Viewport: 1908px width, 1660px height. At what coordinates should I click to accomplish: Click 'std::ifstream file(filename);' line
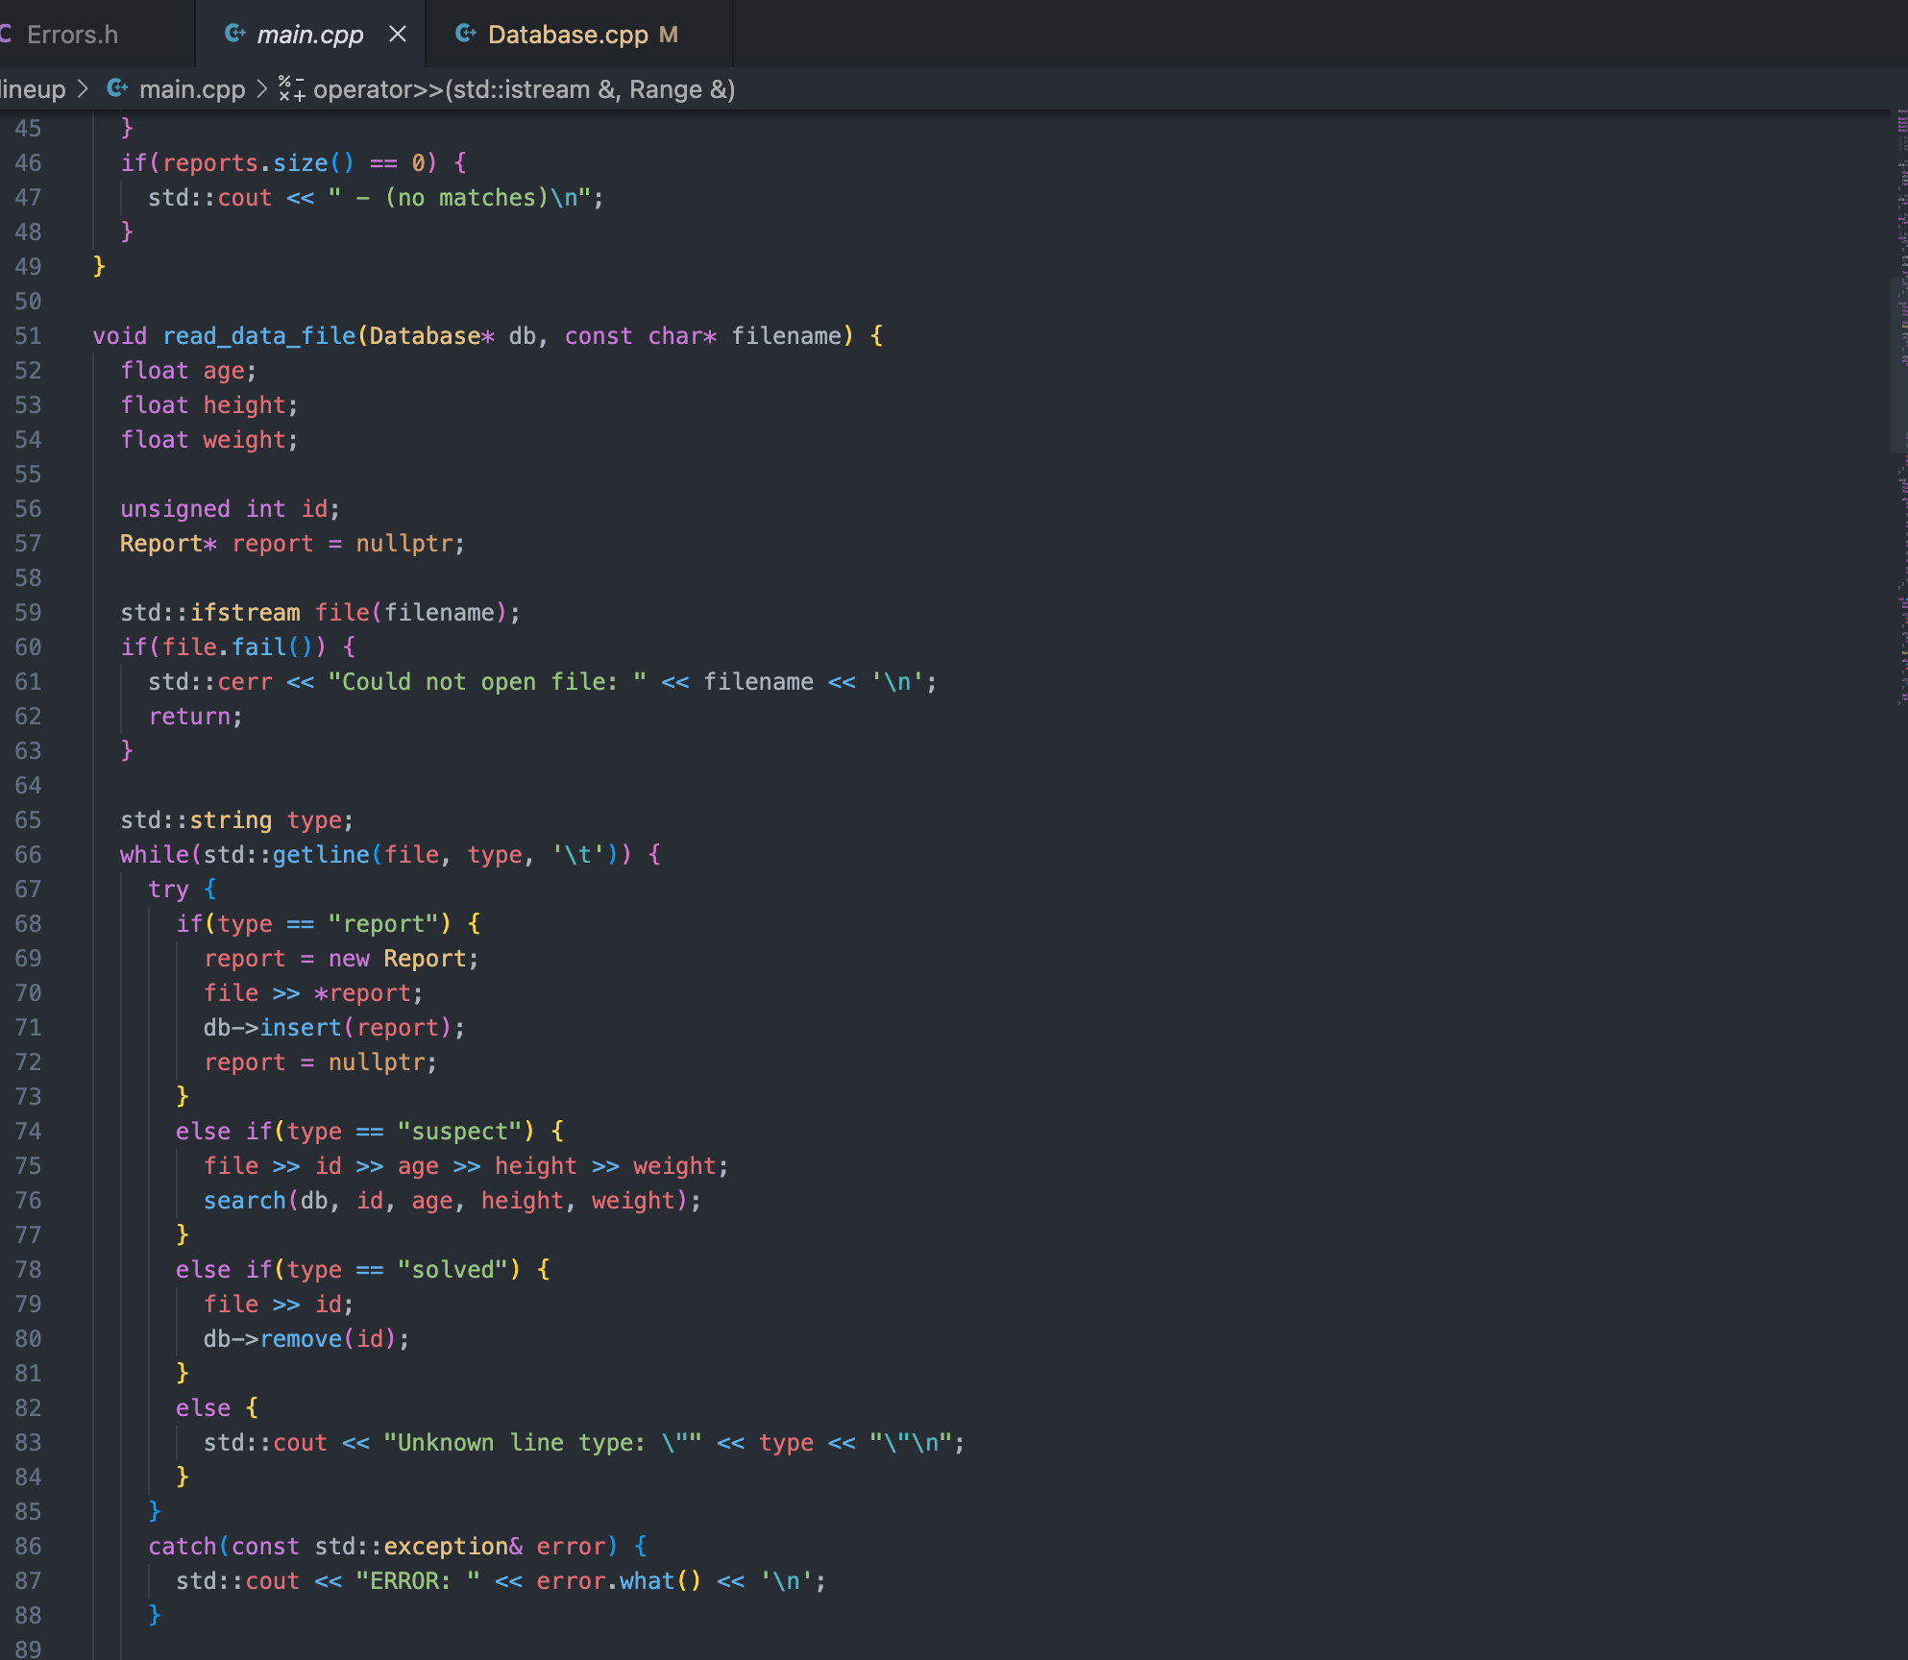click(x=320, y=613)
